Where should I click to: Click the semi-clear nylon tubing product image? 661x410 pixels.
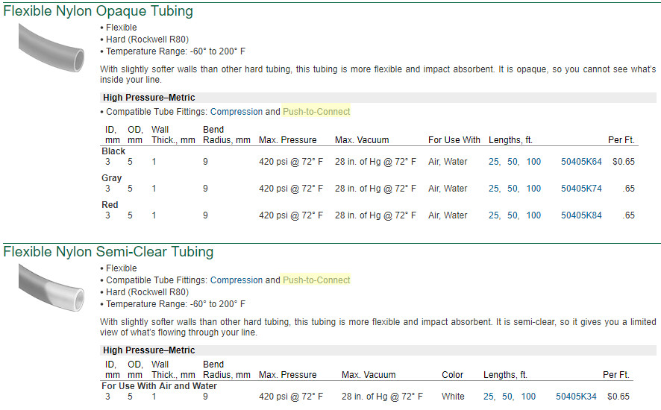pos(49,287)
